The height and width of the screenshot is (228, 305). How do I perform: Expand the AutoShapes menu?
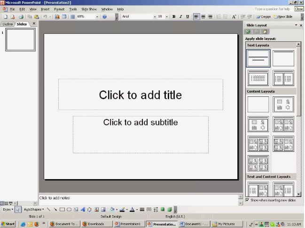pyautogui.click(x=34, y=210)
